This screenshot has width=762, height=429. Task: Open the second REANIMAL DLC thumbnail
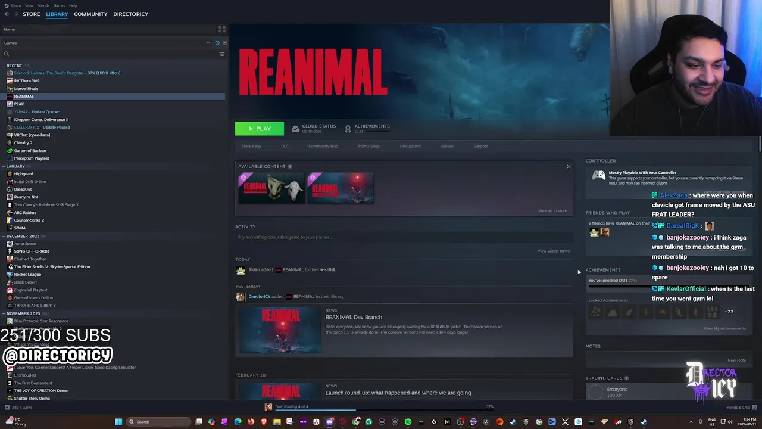pyautogui.click(x=341, y=188)
